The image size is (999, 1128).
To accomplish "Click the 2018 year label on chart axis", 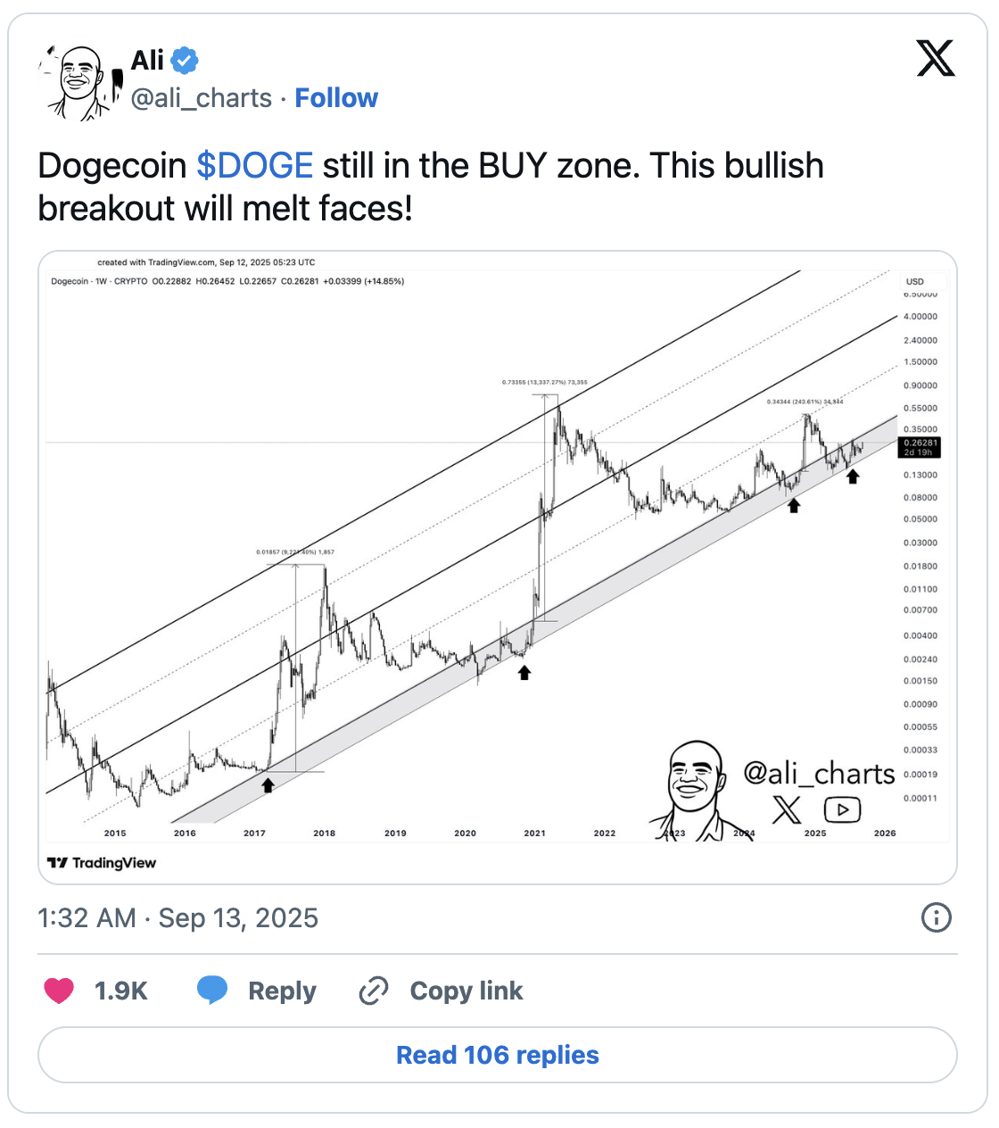I will coord(324,834).
